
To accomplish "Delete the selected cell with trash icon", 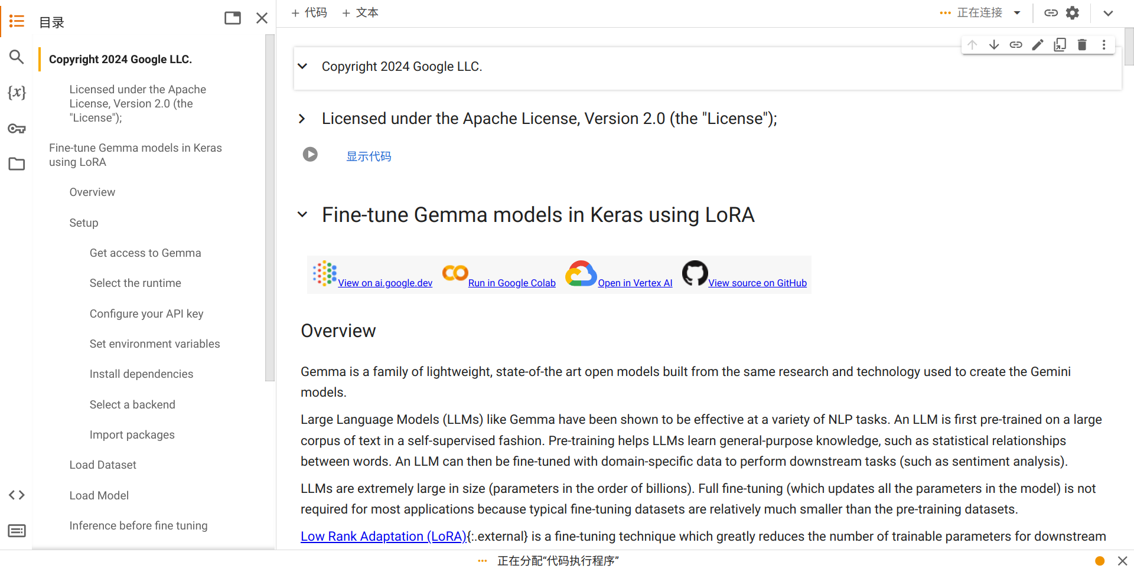I will (1082, 45).
